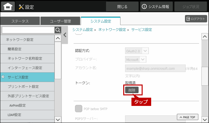Switch to the ステータス tab
The width and height of the screenshot is (209, 123).
[20, 21]
